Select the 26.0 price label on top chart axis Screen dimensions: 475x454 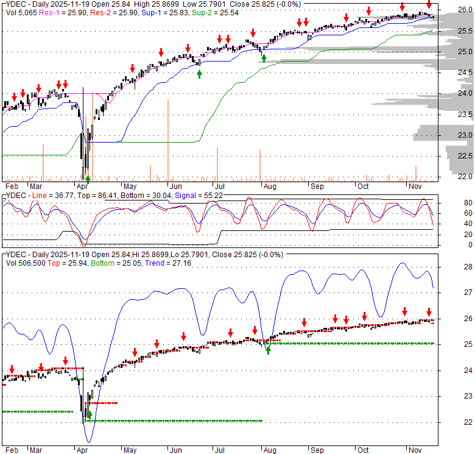(466, 10)
